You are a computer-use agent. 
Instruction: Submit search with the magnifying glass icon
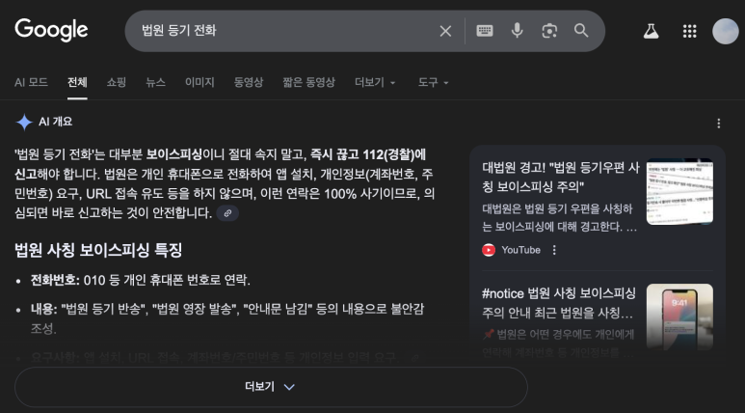(x=581, y=31)
